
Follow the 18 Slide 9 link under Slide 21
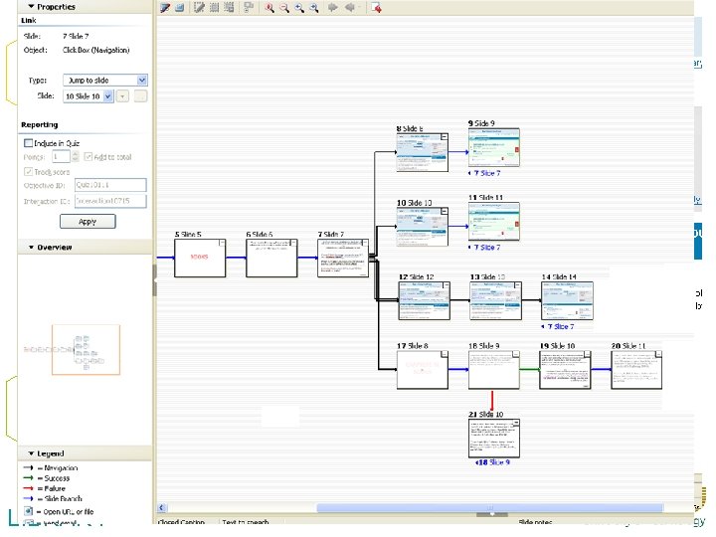(494, 462)
